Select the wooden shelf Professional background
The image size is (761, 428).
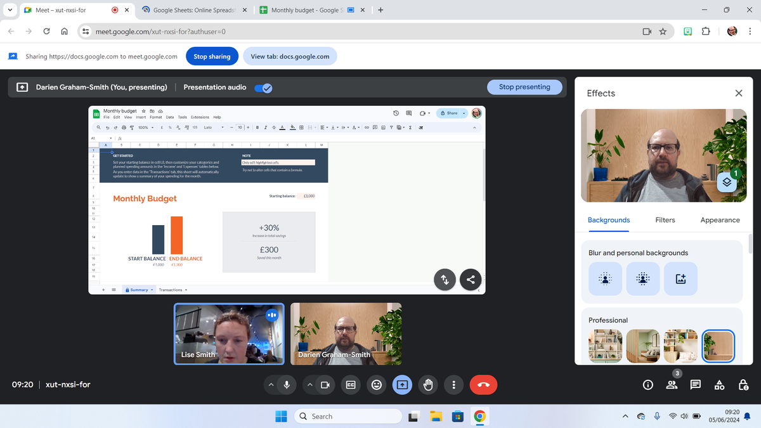tap(604, 347)
